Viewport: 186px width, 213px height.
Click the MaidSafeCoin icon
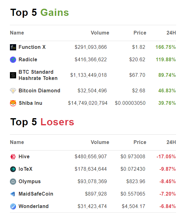pyautogui.click(x=13, y=194)
